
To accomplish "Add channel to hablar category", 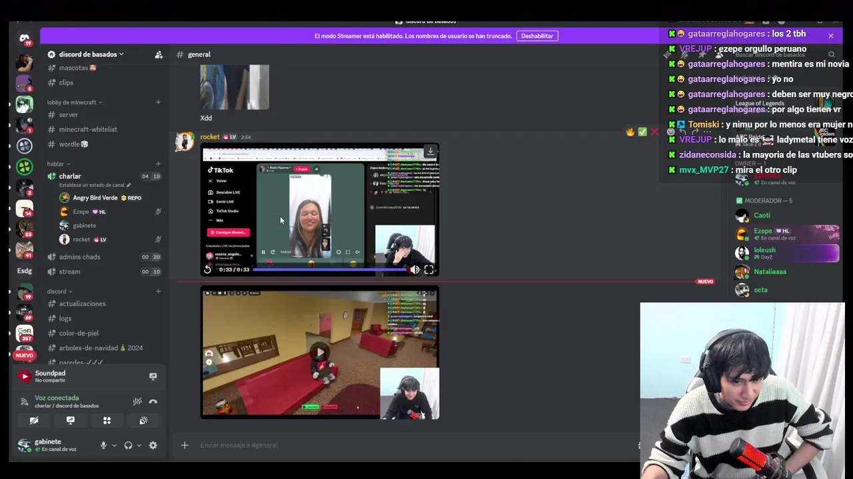I will (x=158, y=164).
